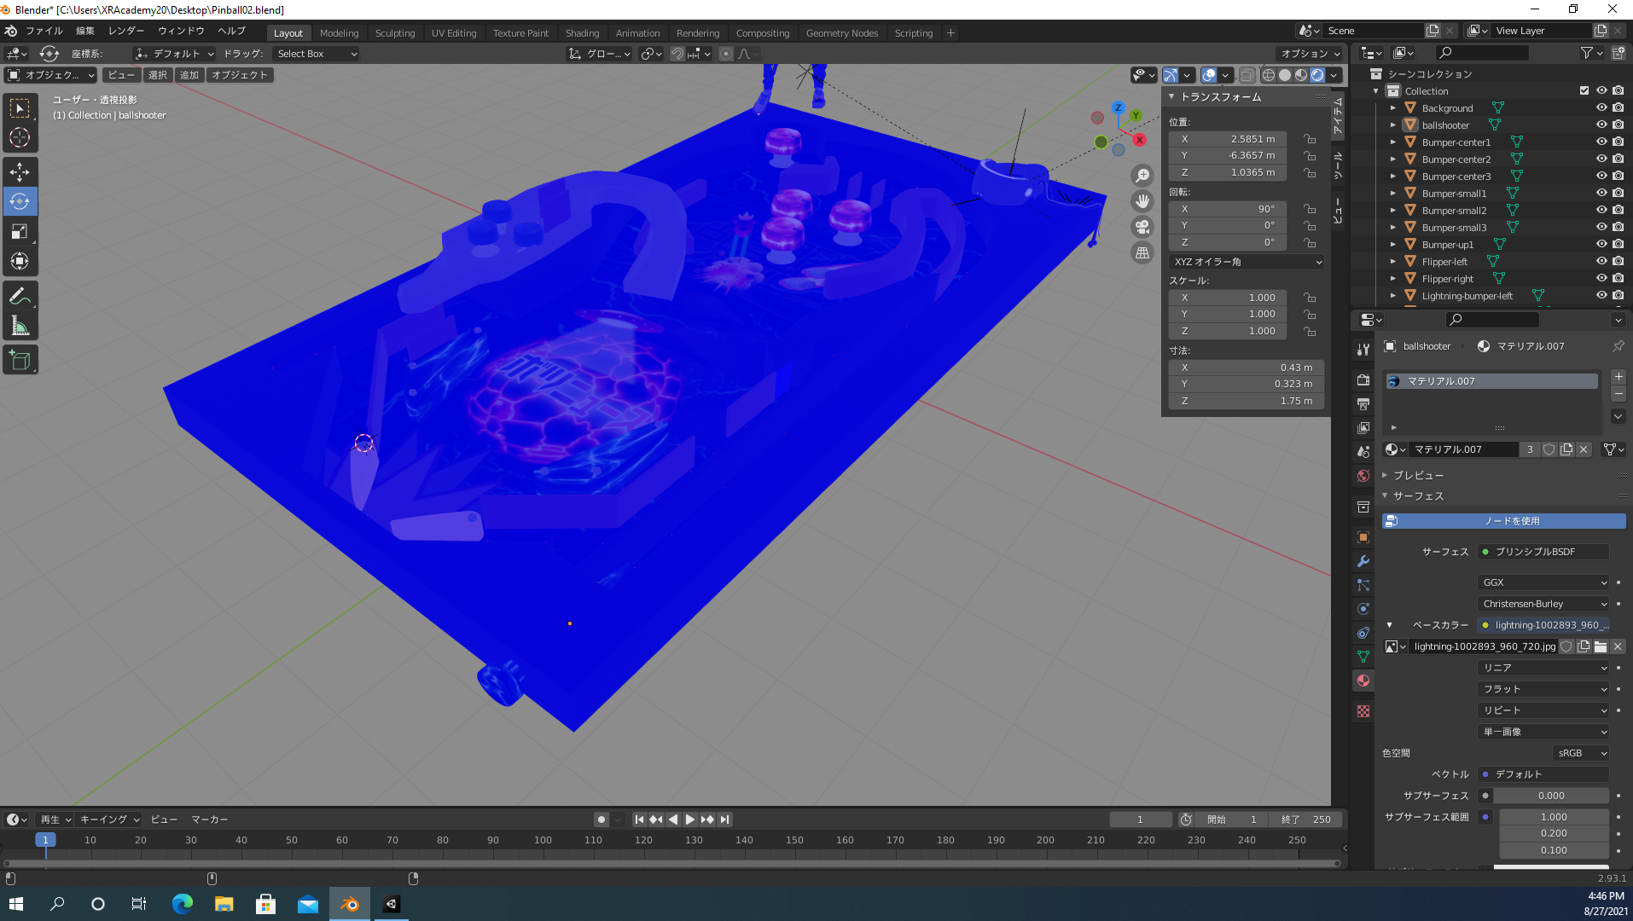This screenshot has width=1633, height=921.
Task: Open the Modifier wrench properties tab
Action: (1363, 561)
